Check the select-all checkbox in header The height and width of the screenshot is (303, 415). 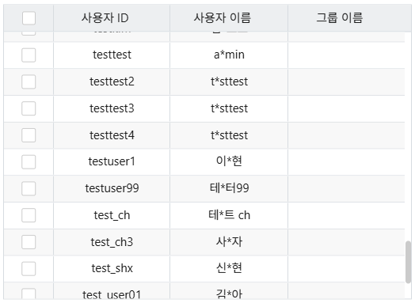(x=29, y=18)
